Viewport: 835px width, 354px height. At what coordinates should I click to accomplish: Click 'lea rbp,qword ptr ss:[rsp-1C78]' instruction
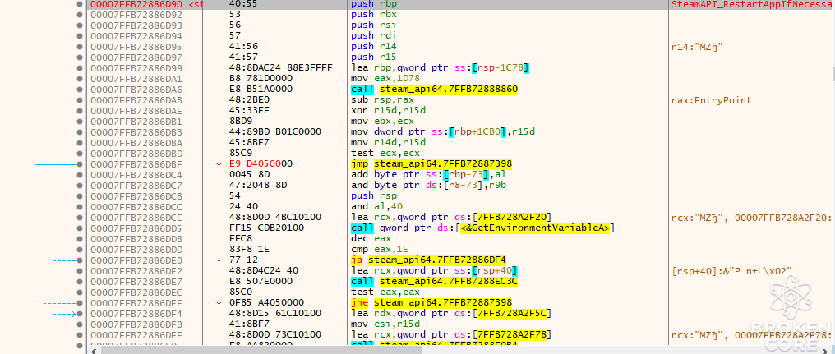(x=441, y=67)
